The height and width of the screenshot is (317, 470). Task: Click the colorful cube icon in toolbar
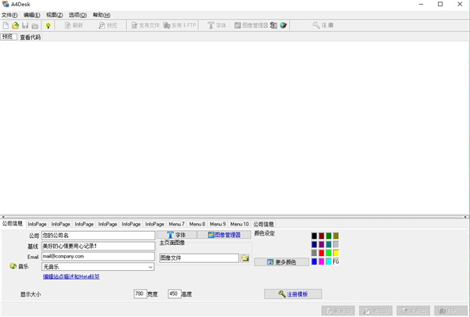coord(284,26)
